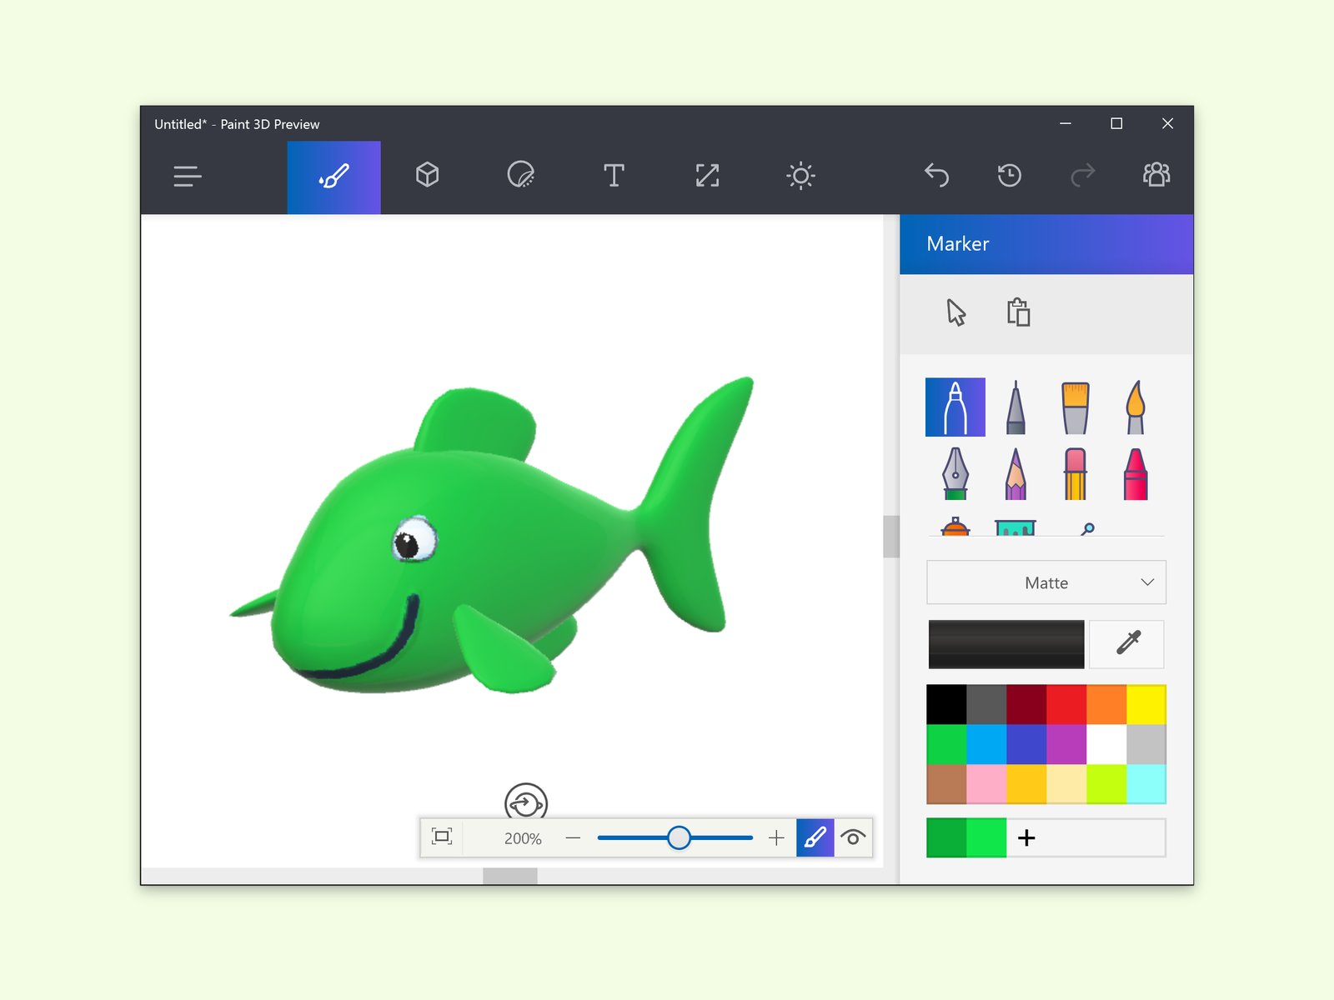The height and width of the screenshot is (1000, 1334).
Task: Choose the lime color swatch
Action: tap(1106, 784)
